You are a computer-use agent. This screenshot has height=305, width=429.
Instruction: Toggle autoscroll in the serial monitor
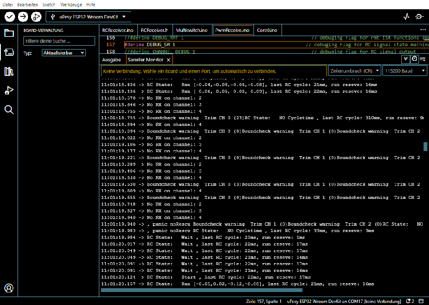[406, 59]
